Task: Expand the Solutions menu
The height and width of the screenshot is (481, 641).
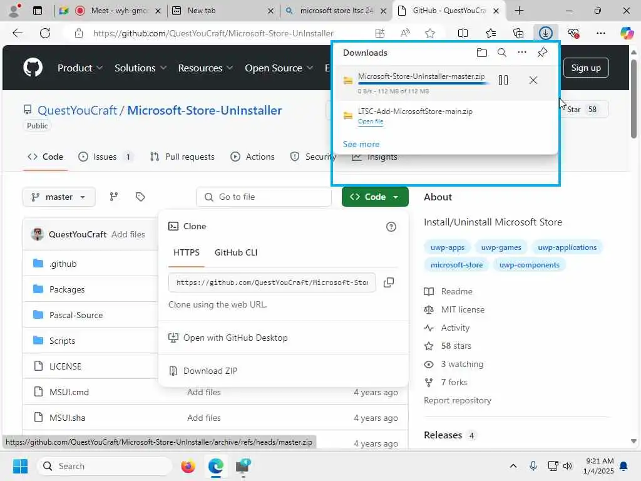Action: (140, 68)
